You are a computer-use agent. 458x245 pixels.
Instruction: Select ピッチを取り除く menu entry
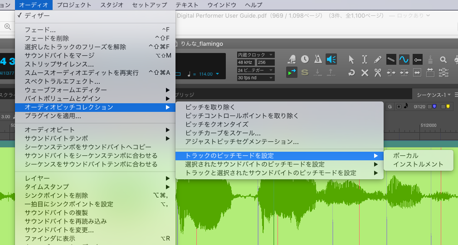tap(279, 107)
